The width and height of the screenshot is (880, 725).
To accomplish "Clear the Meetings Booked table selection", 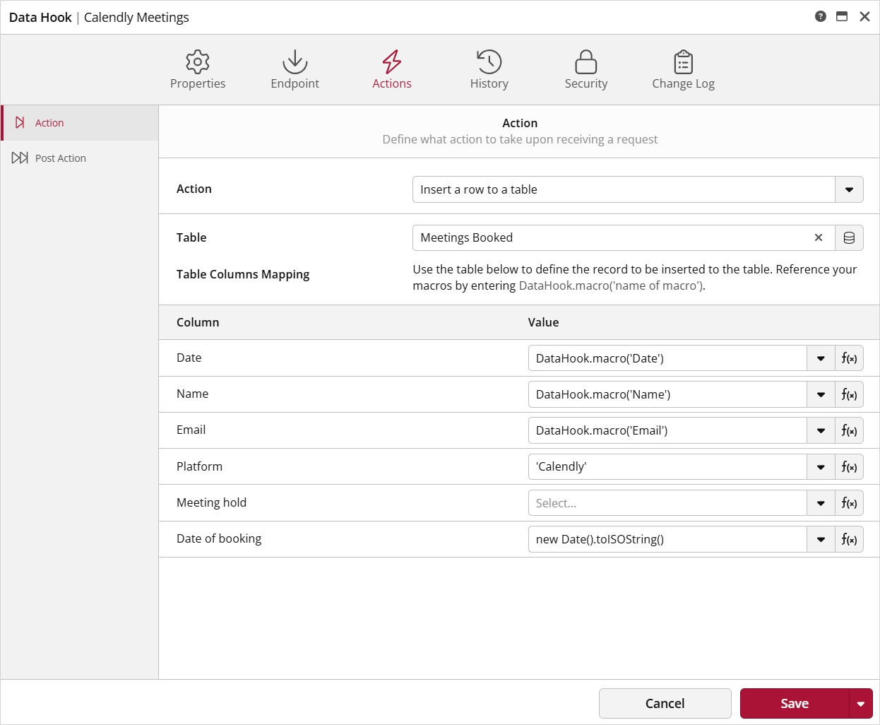I will tap(819, 237).
